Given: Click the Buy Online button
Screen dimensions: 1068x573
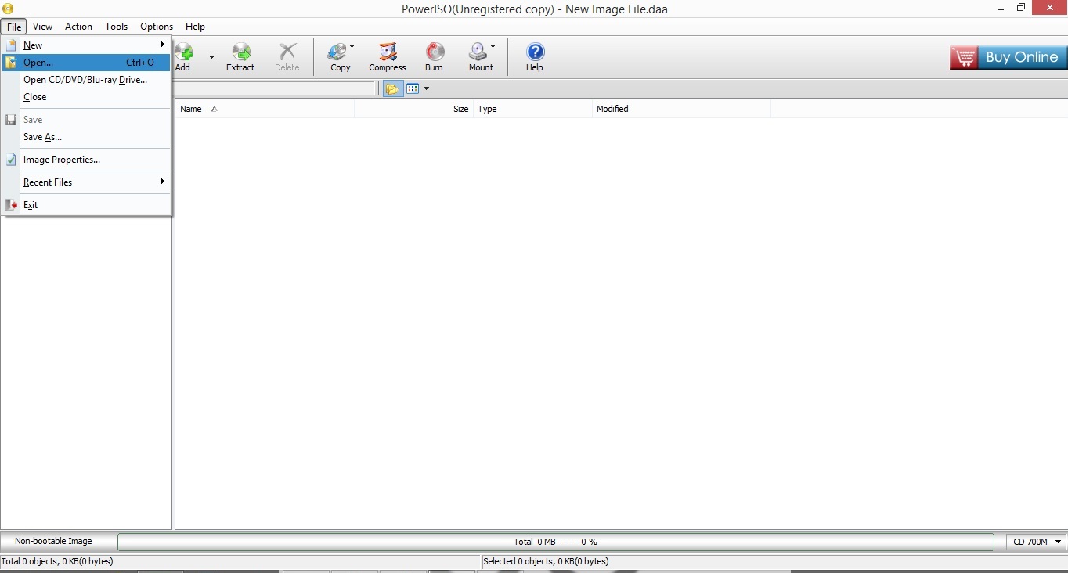Looking at the screenshot, I should coord(1008,57).
